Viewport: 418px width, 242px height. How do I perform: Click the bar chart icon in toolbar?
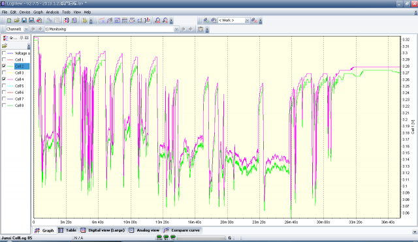pyautogui.click(x=148, y=20)
